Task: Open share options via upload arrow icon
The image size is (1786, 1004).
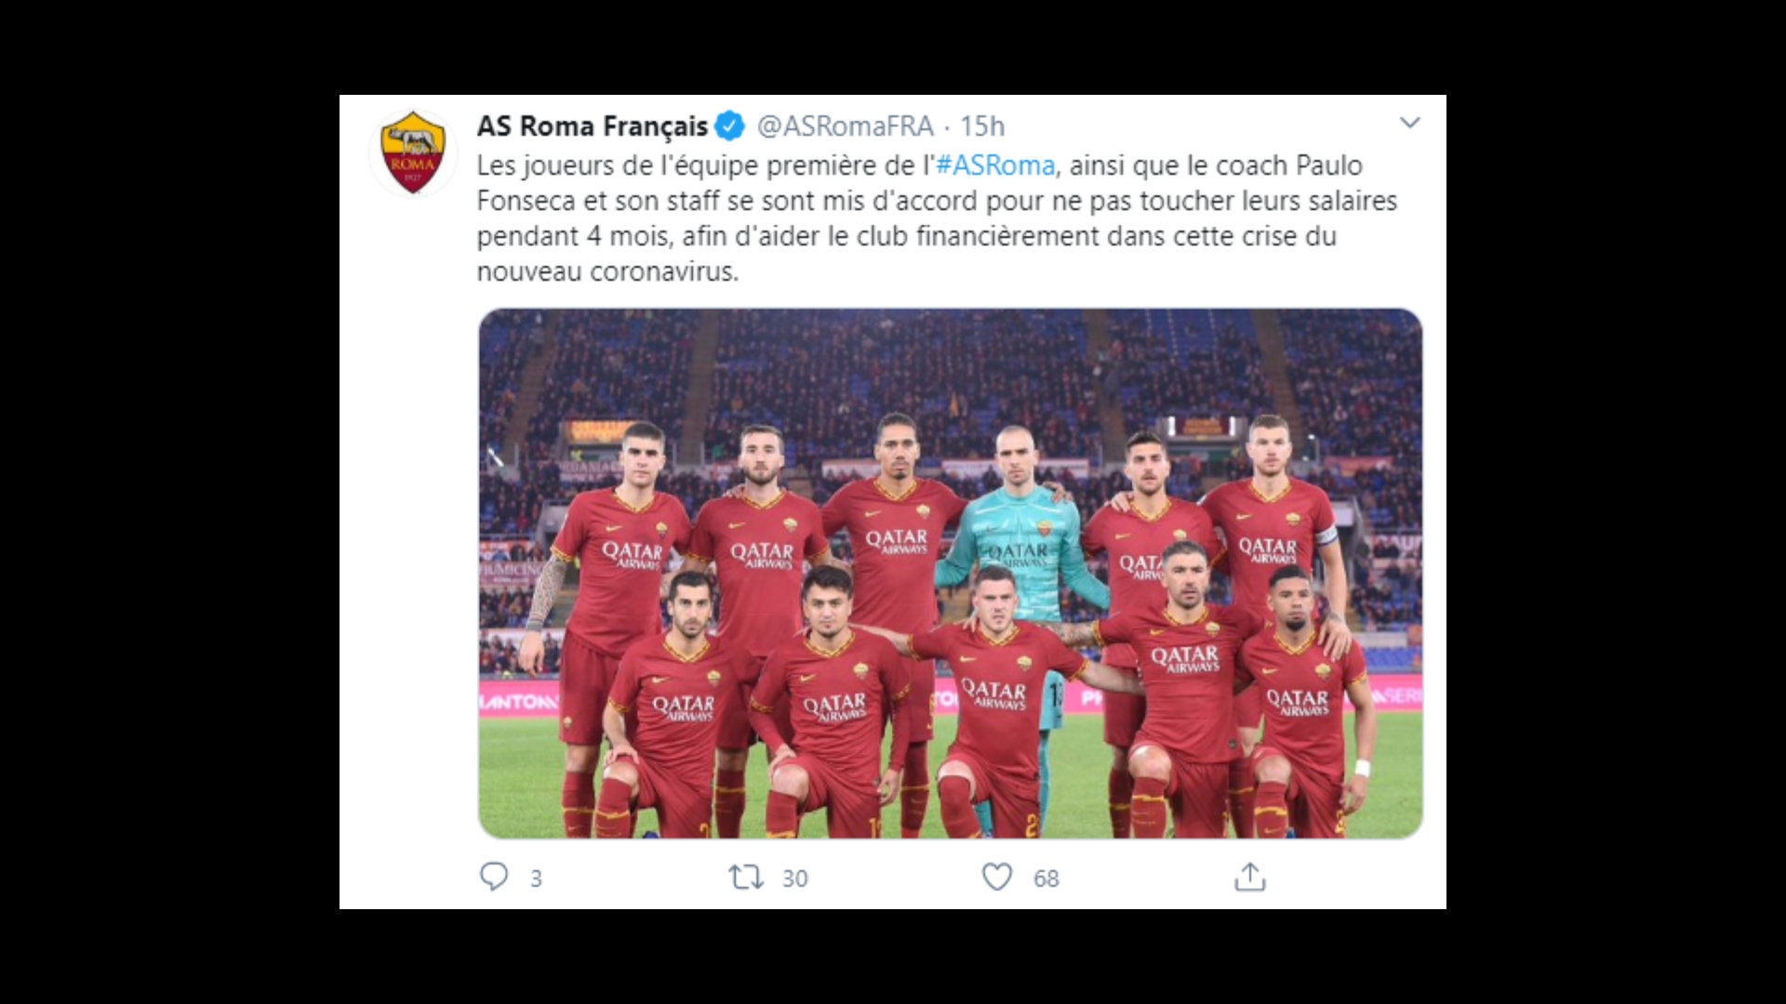Action: [1250, 877]
